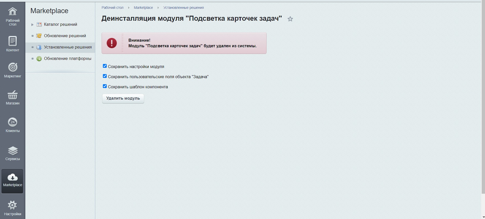This screenshot has width=485, height=219.
Task: Open dropdown arrow after Рабочий стол breadcrumb
Action: coord(129,8)
